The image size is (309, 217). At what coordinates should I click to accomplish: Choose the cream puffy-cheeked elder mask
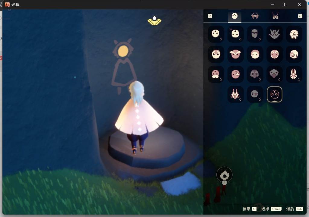[x=294, y=34]
